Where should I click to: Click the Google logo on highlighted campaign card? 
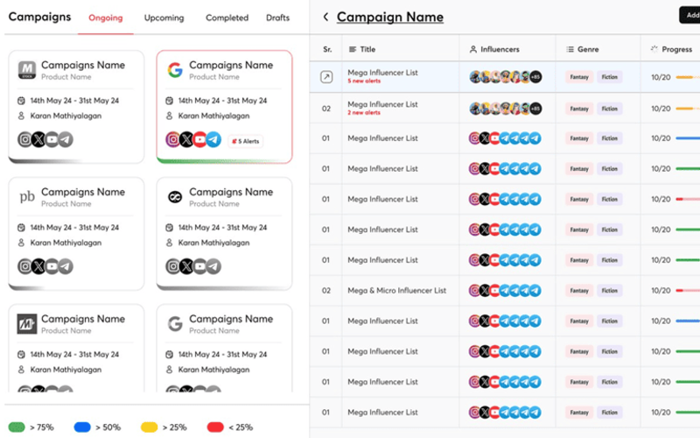(175, 70)
